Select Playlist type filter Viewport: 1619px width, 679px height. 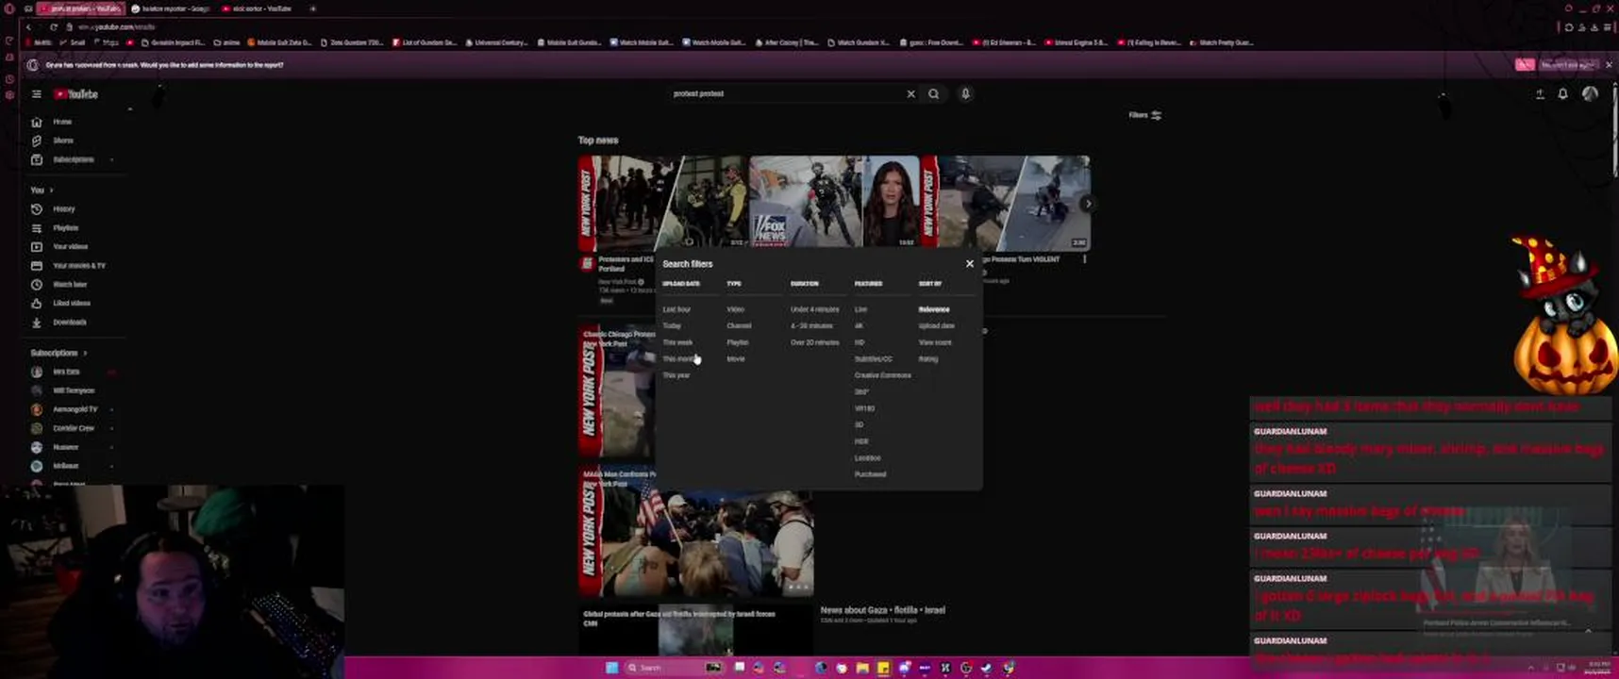click(x=738, y=342)
